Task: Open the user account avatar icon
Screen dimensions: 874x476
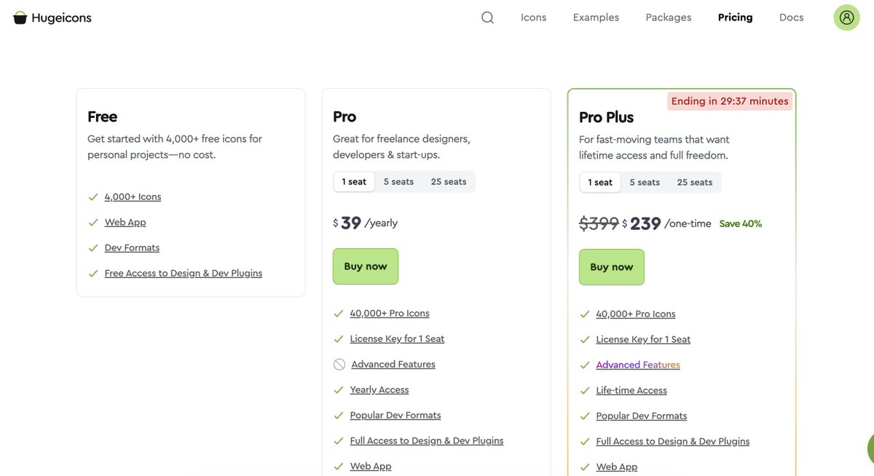Action: [x=846, y=17]
